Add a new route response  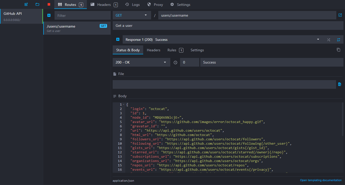pos(118,40)
